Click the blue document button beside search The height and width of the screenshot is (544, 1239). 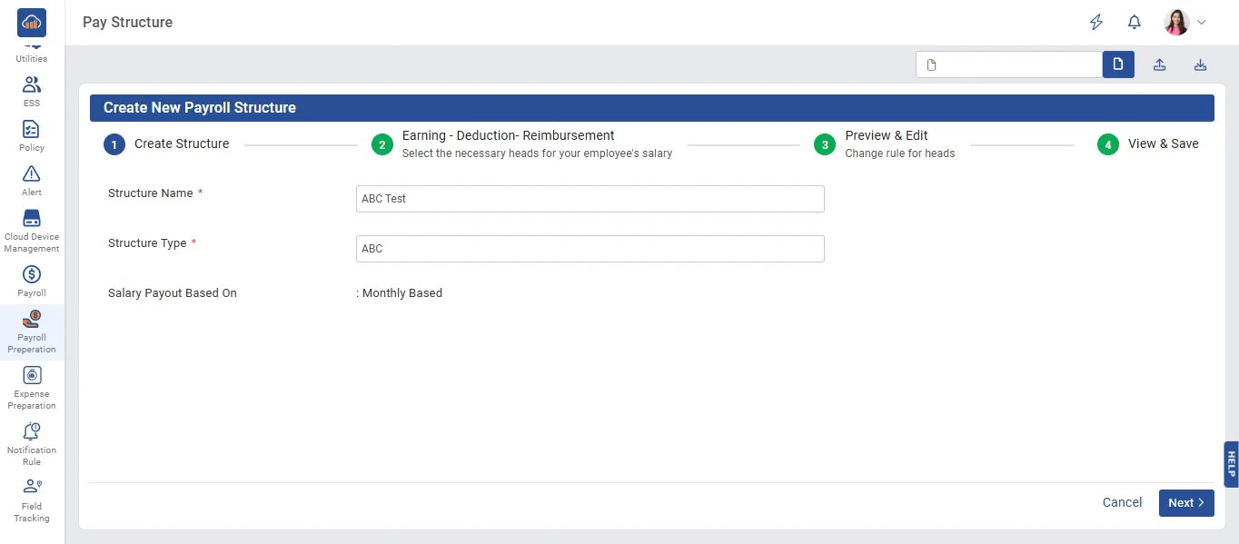[x=1118, y=64]
